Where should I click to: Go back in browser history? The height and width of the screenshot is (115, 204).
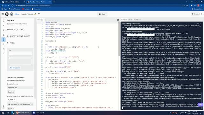pos(2,6)
